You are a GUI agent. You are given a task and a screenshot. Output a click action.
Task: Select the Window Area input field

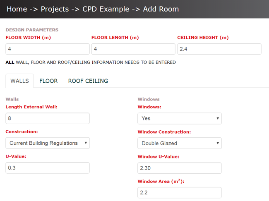pos(180,193)
